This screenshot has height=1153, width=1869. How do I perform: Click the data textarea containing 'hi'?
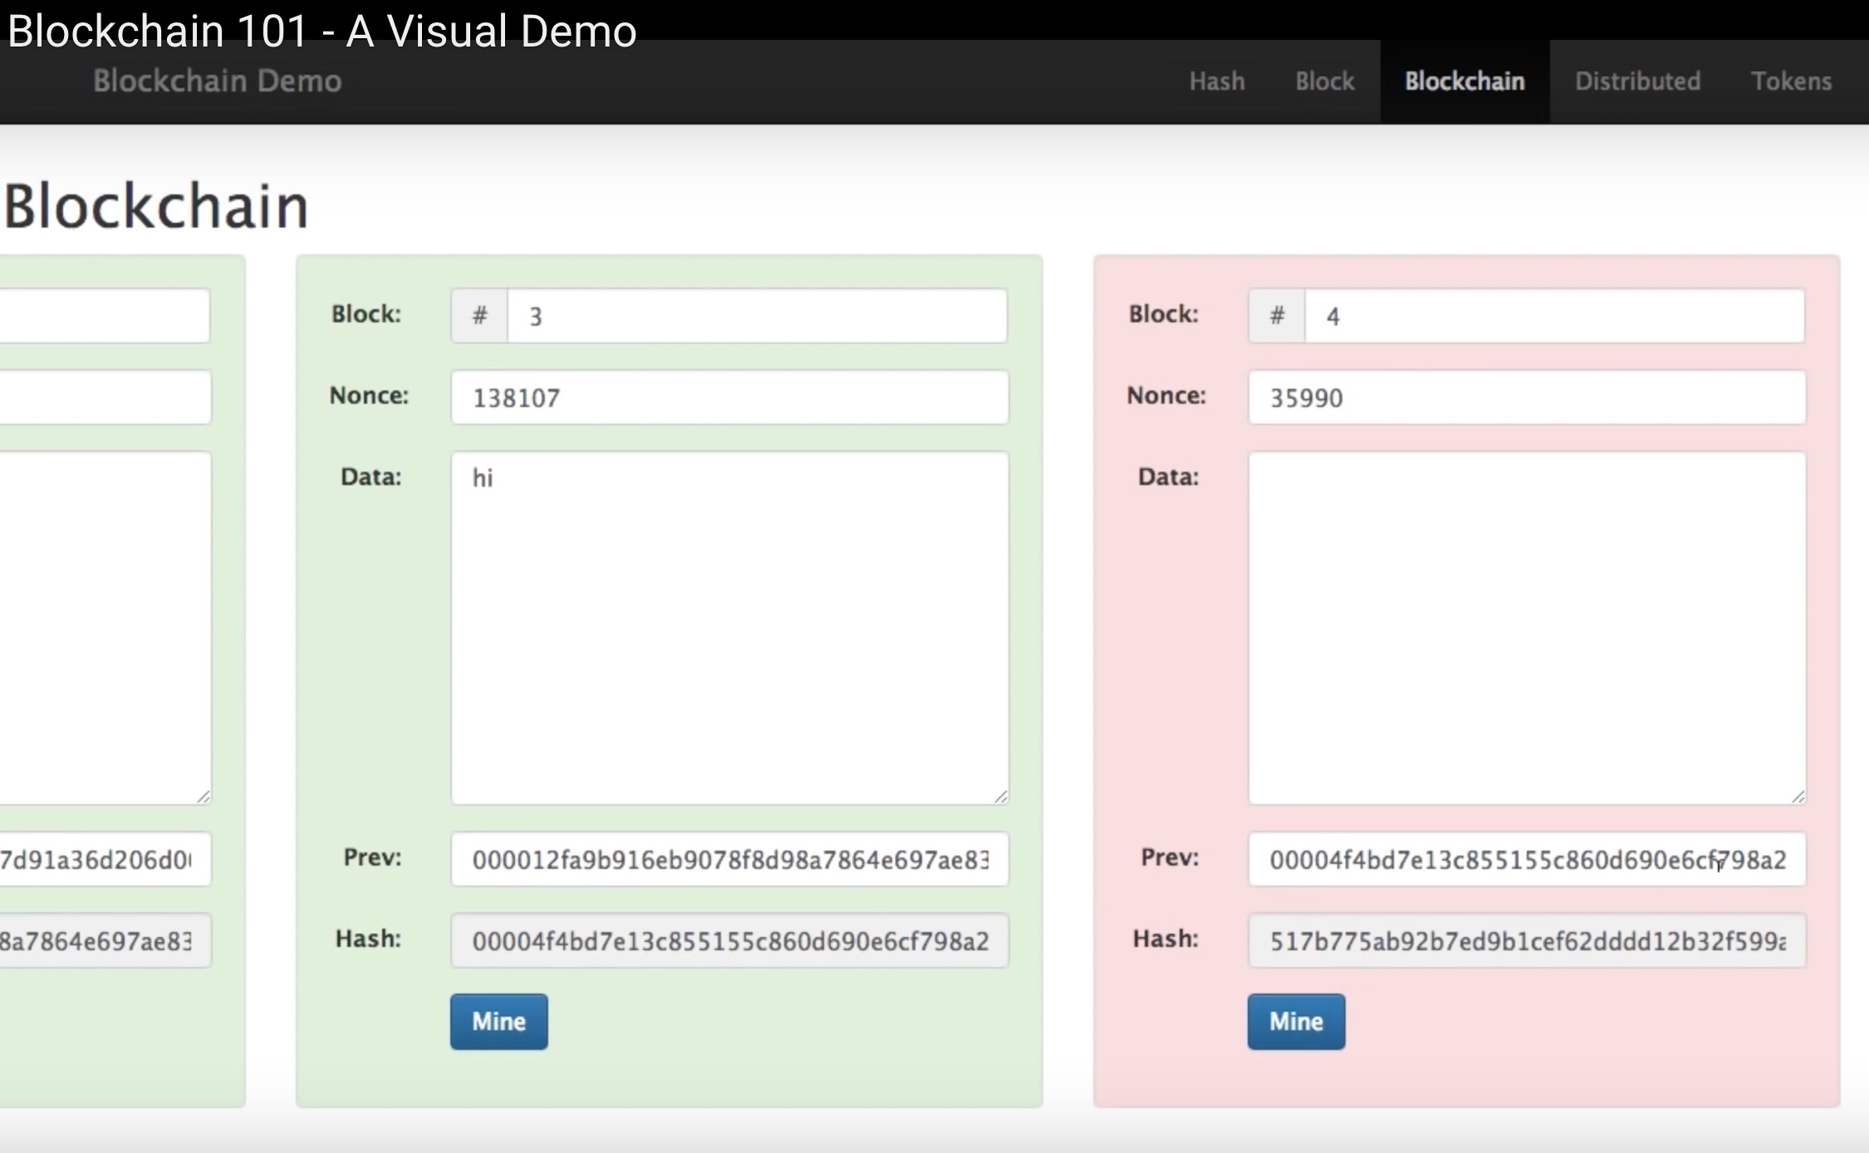[x=729, y=627]
